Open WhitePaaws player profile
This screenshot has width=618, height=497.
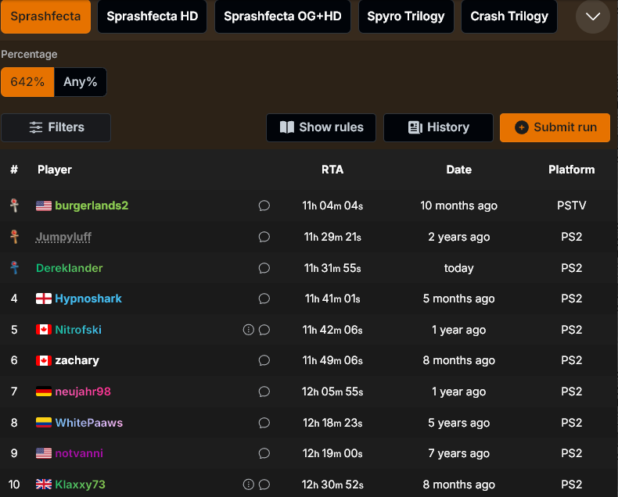click(x=88, y=423)
